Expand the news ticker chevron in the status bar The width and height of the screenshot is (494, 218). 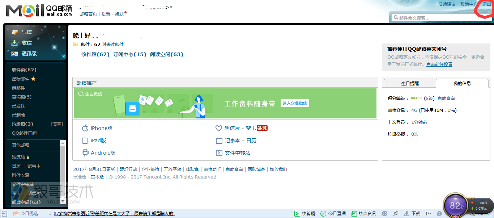coord(50,214)
